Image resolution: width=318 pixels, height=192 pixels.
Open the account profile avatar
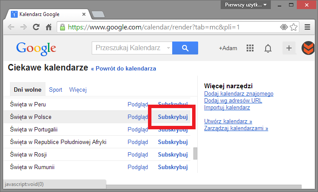point(308,48)
